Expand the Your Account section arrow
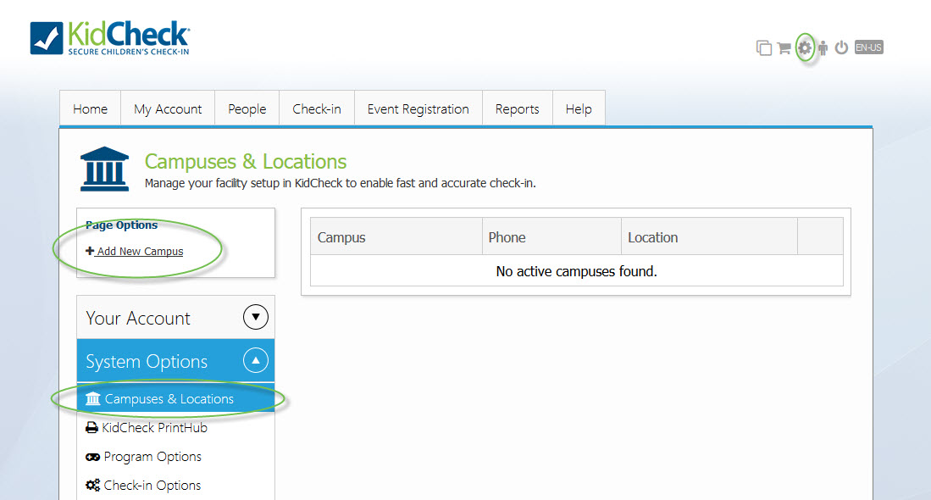The width and height of the screenshot is (931, 500). [x=255, y=317]
